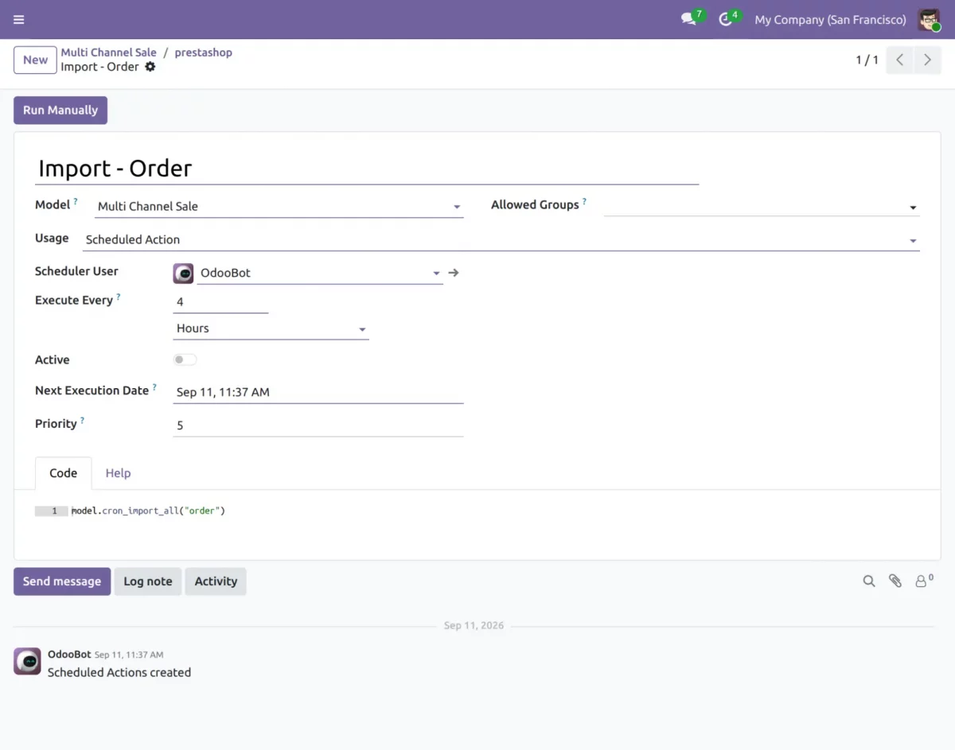Click code line model.cron_import_all("order")
The height and width of the screenshot is (750, 955).
(x=148, y=511)
